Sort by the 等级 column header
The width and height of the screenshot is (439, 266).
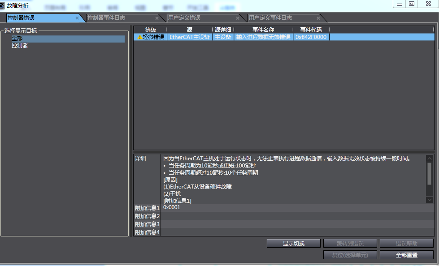pos(150,30)
